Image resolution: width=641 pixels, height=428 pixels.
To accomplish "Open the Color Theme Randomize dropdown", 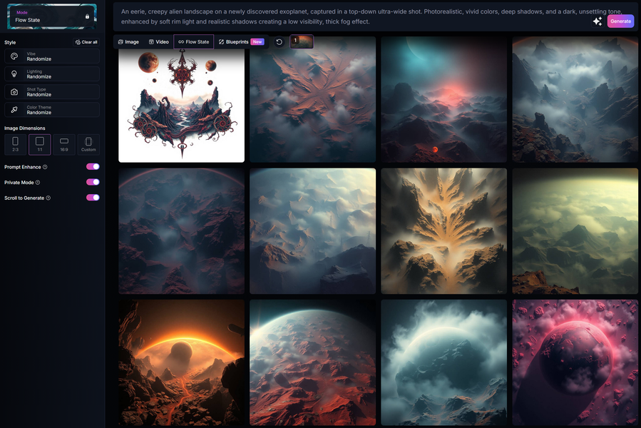I will pyautogui.click(x=52, y=110).
